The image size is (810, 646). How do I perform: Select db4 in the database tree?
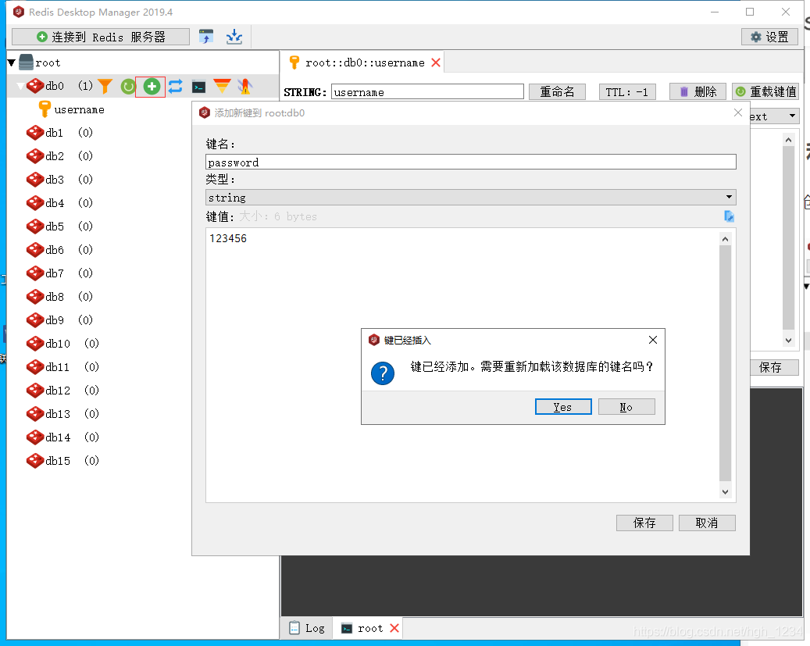54,203
